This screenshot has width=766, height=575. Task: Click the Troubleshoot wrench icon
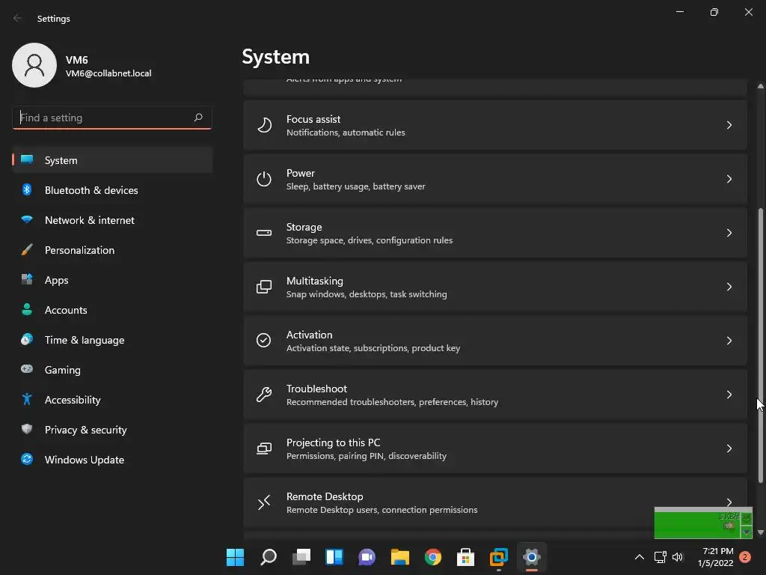tap(264, 394)
